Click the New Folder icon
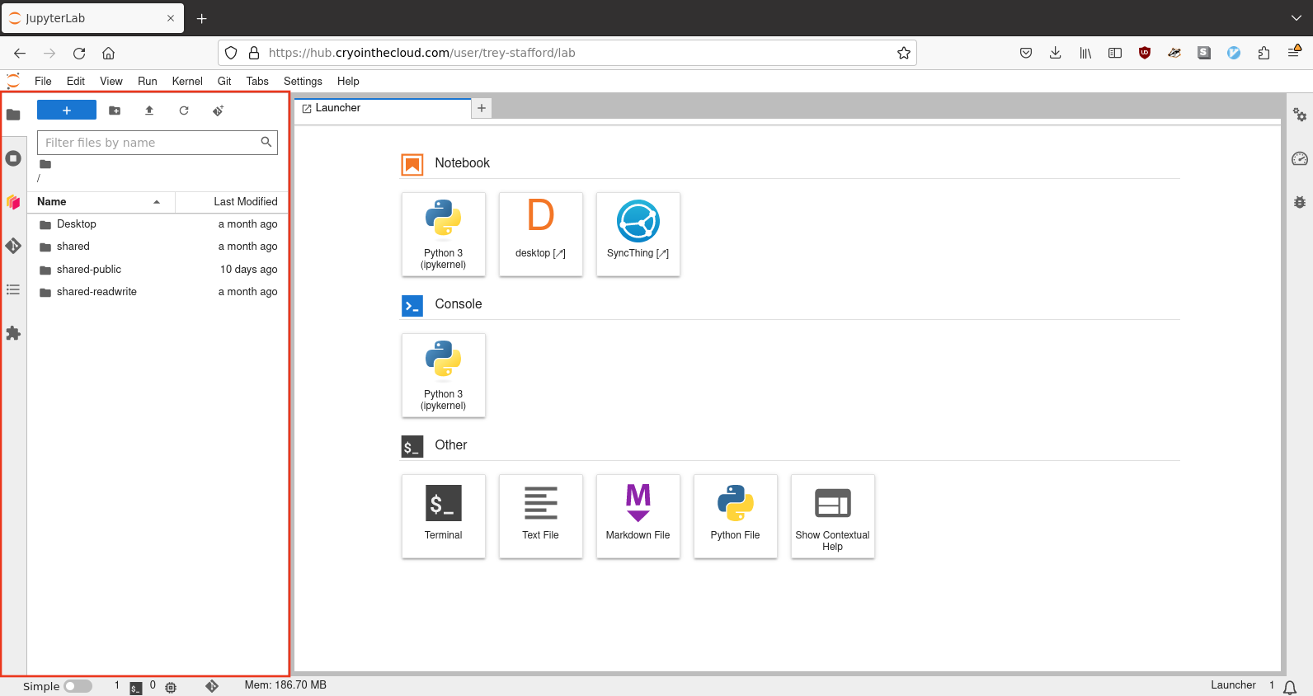This screenshot has width=1313, height=696. pos(115,111)
